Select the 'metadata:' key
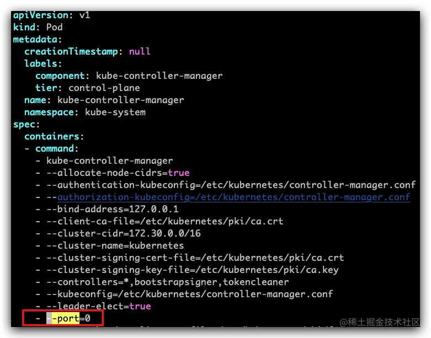This screenshot has height=338, width=431. pyautogui.click(x=38, y=39)
